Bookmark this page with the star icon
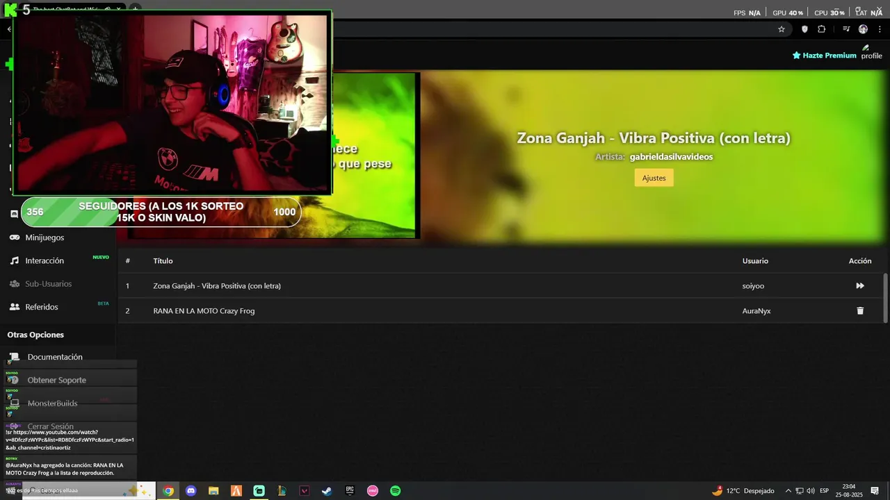This screenshot has height=500, width=890. [782, 29]
